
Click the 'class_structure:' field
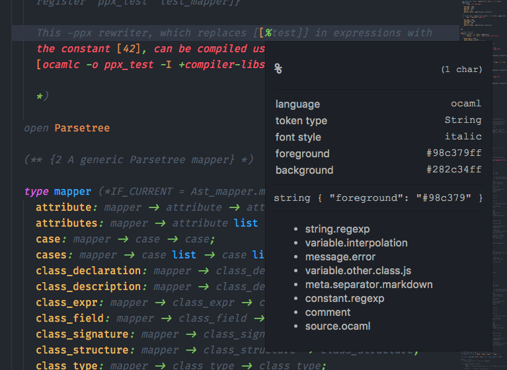pyautogui.click(x=85, y=350)
